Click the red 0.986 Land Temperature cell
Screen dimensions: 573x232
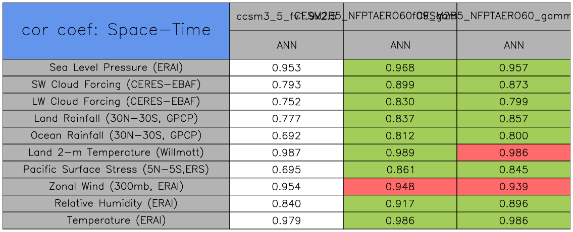(514, 152)
